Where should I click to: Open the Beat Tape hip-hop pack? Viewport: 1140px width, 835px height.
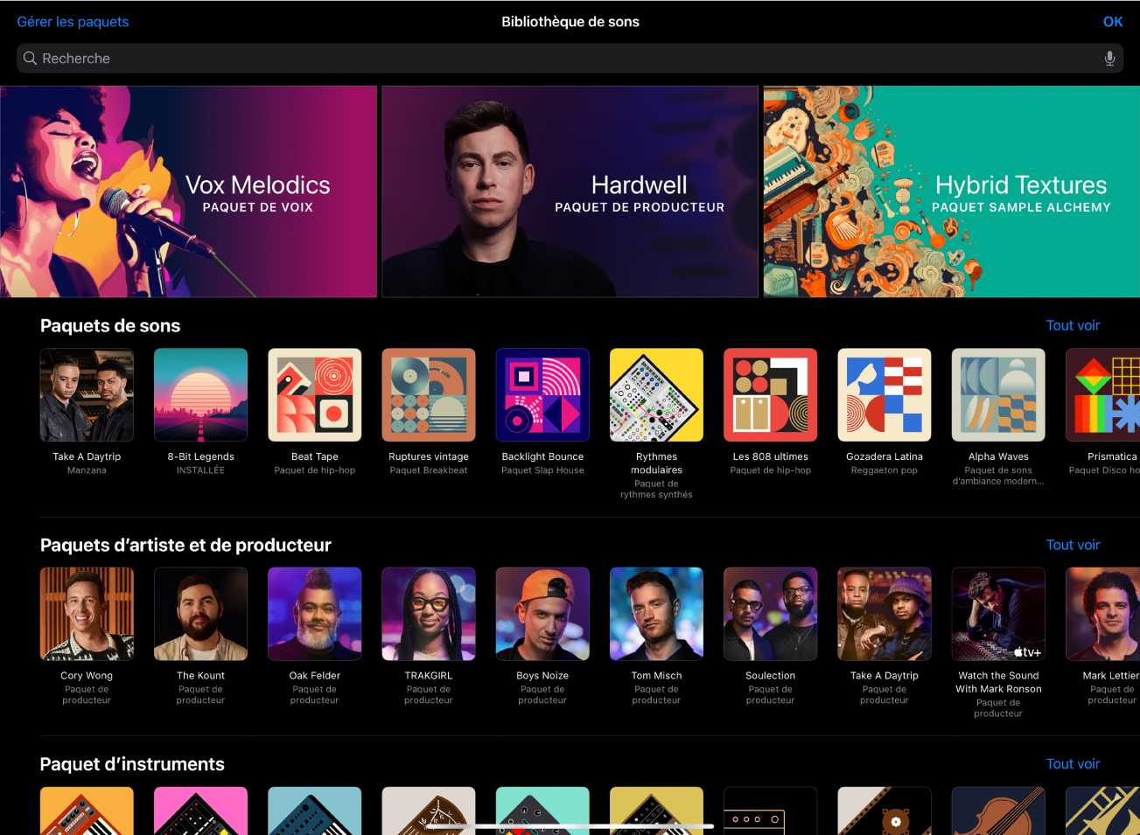[314, 394]
